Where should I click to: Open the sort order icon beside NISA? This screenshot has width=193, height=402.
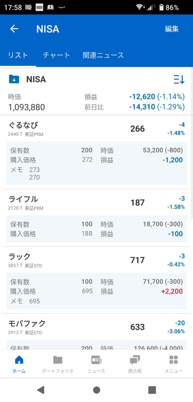[x=179, y=79]
